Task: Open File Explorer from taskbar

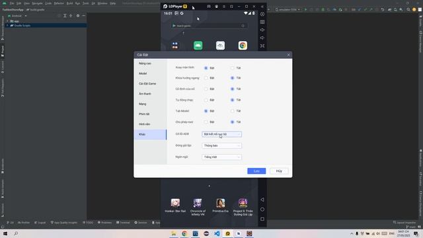Action: 174,233
